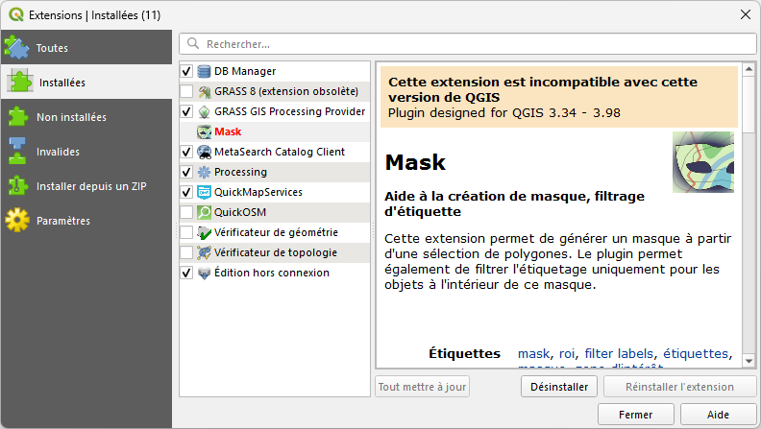Click the search magnifier icon
This screenshot has width=761, height=429.
coord(193,43)
